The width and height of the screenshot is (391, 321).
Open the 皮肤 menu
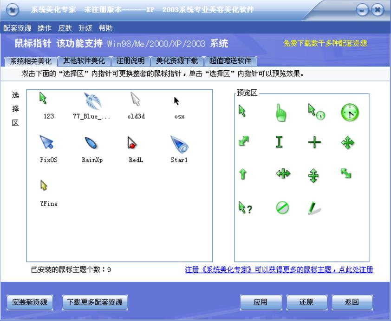[65, 28]
